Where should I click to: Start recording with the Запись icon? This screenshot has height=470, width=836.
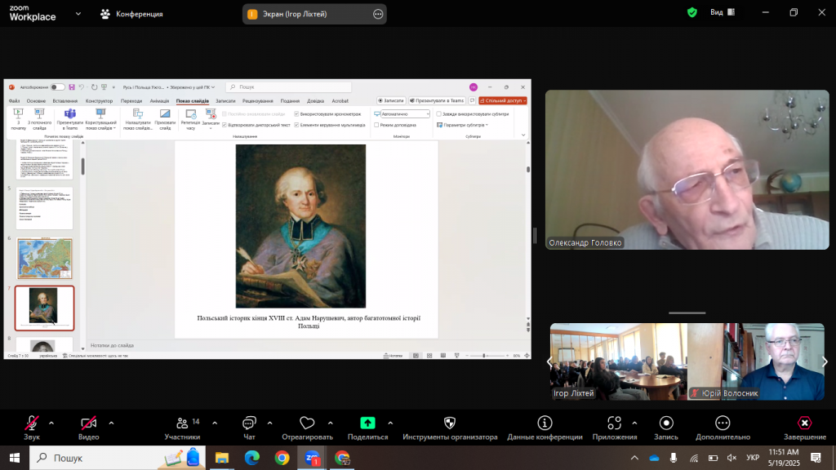(x=666, y=423)
